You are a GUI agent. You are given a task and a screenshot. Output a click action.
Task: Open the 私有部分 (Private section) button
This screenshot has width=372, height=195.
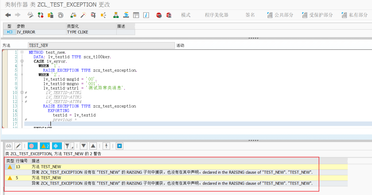[x=354, y=15]
